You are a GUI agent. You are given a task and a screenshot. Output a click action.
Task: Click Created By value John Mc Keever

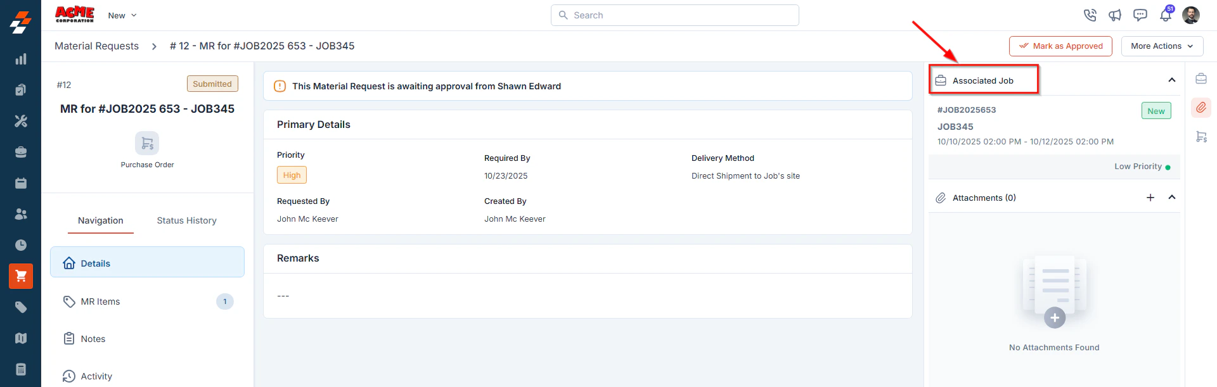tap(515, 219)
